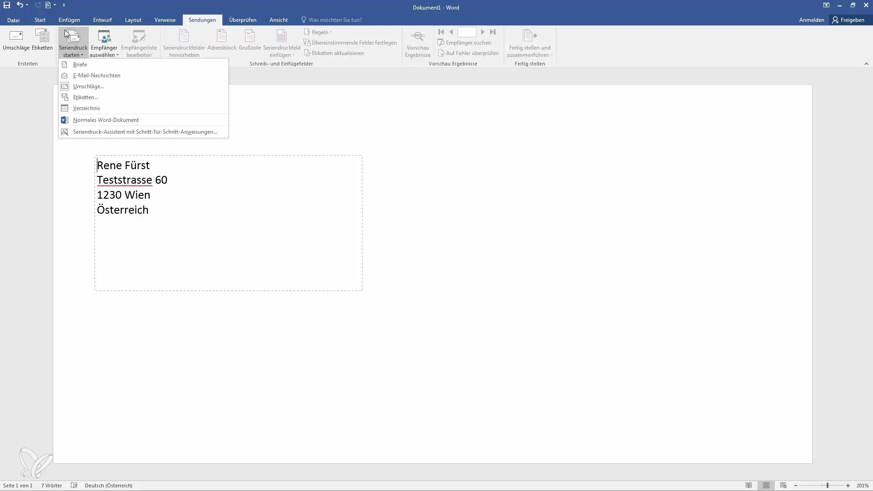Insert Adressblock field
The image size is (873, 491).
[222, 40]
